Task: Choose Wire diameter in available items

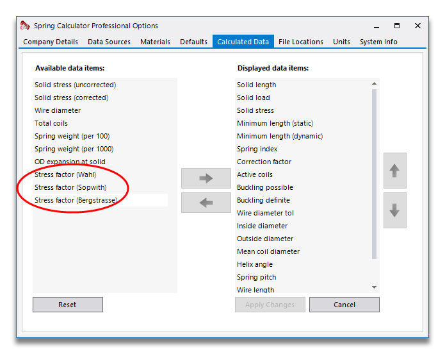Action: (58, 110)
